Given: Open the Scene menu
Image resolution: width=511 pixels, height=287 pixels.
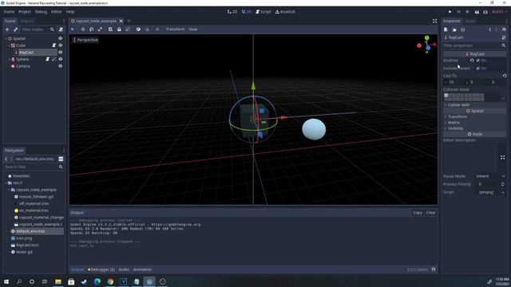Looking at the screenshot, I should [x=9, y=12].
